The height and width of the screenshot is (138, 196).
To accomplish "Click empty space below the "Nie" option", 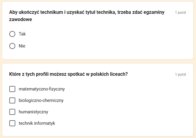I will click(90, 55).
